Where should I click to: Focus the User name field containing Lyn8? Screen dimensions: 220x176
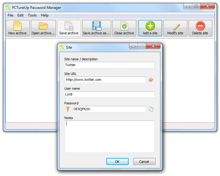pyautogui.click(x=109, y=94)
